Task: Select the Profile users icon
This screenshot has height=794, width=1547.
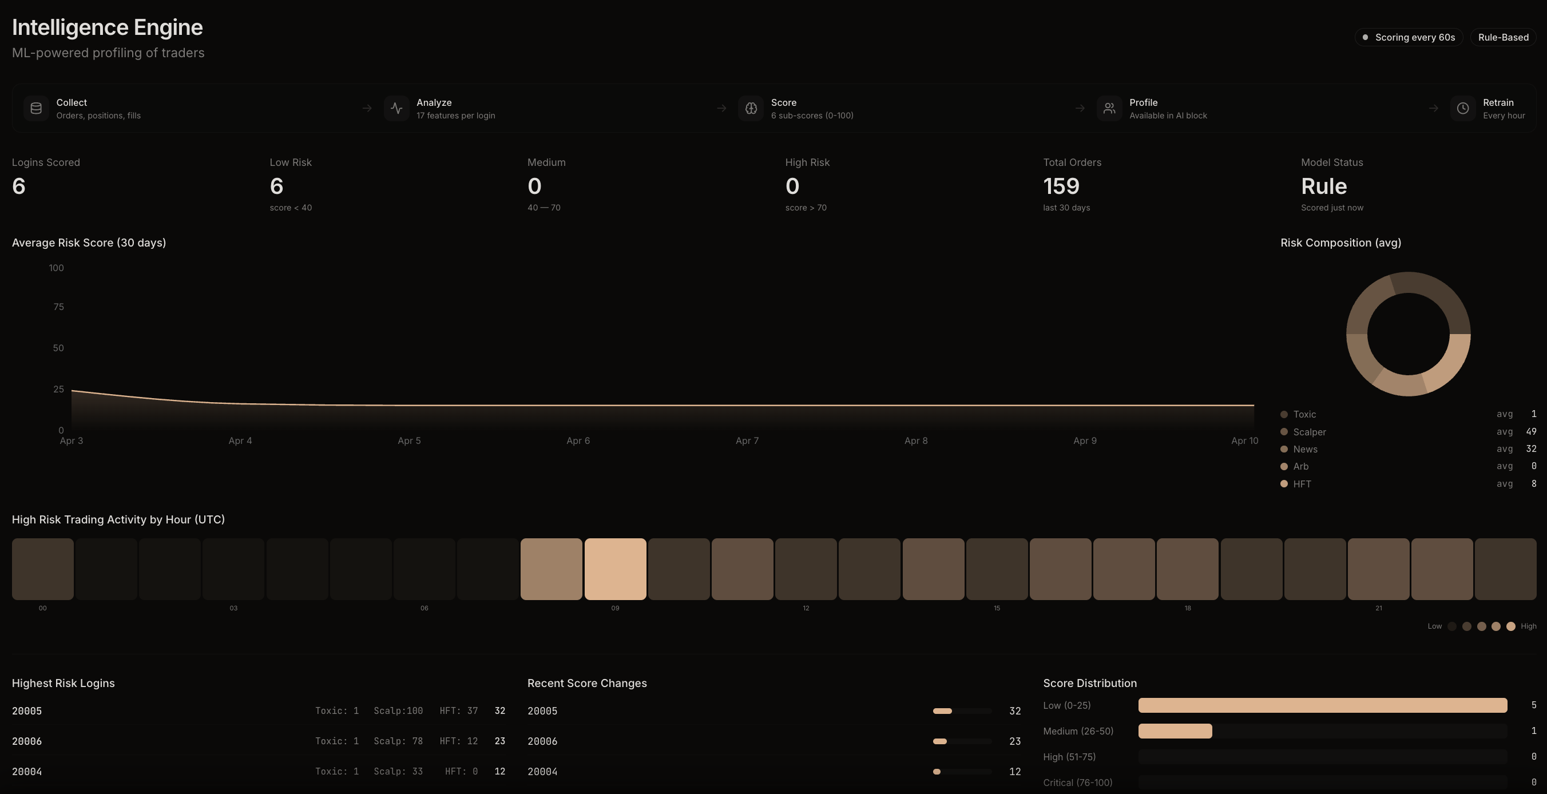Action: [1109, 108]
